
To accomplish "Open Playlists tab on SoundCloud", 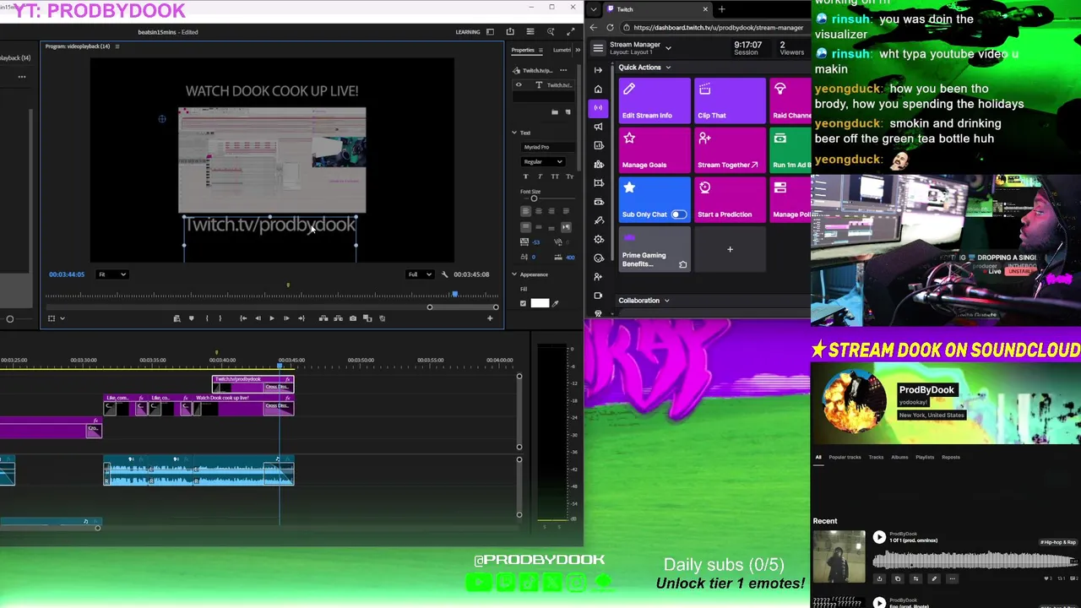I will 925,458.
